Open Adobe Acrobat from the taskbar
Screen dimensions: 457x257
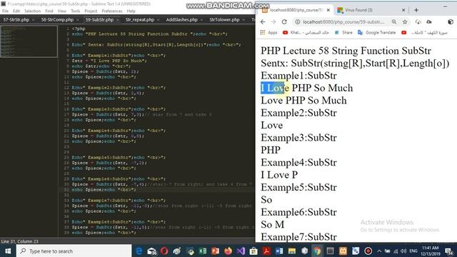point(266,251)
